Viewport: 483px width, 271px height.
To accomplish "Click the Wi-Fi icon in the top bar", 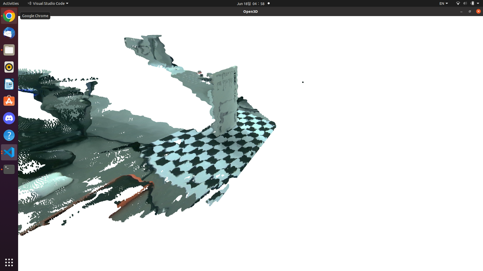I will tap(458, 3).
